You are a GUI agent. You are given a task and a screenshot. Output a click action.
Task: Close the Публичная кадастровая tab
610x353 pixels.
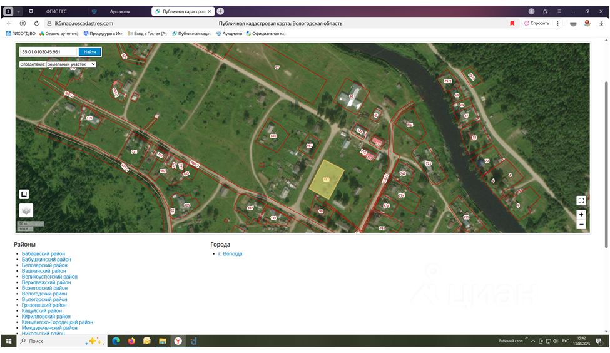pos(210,11)
